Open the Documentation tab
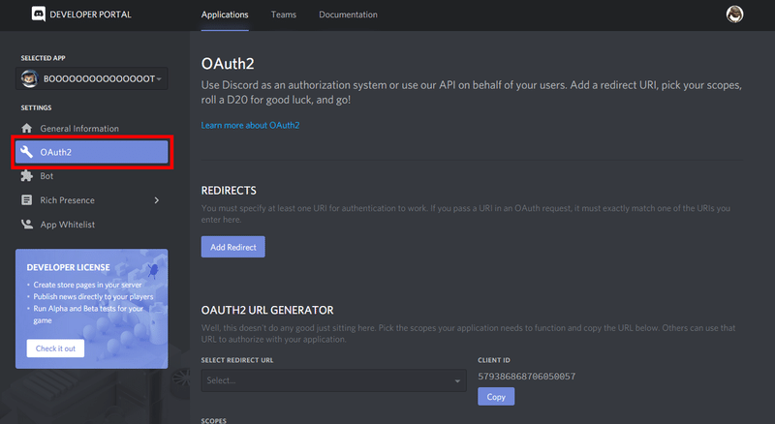 348,15
